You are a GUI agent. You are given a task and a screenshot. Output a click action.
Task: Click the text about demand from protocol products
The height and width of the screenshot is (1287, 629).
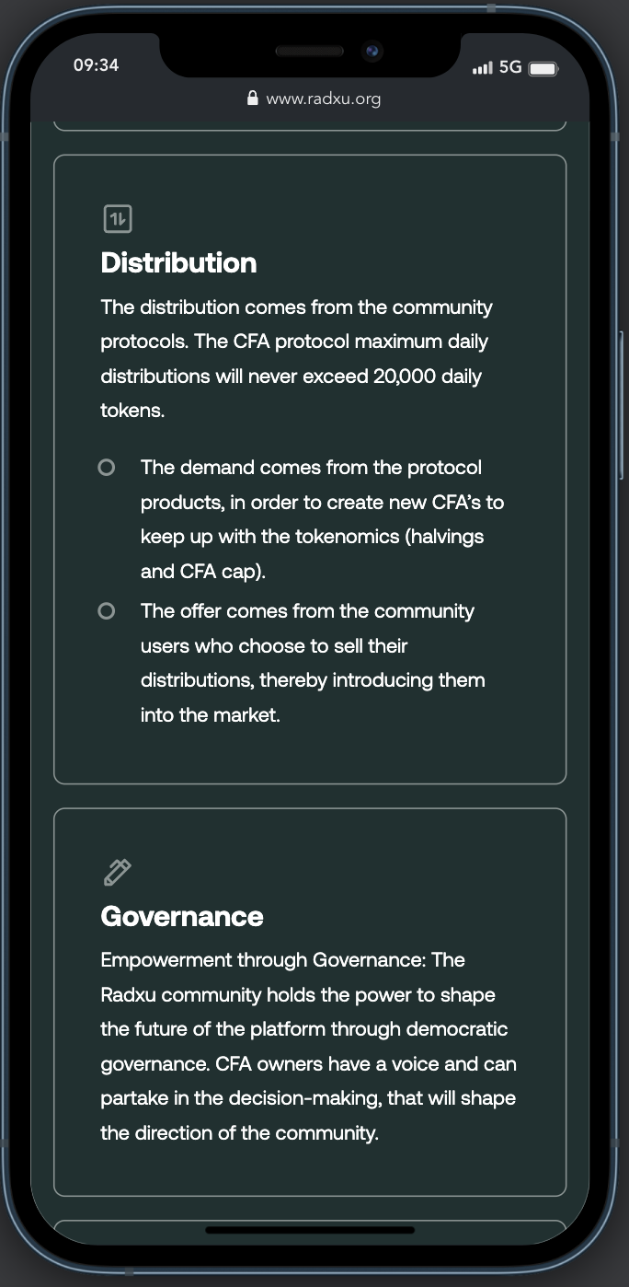322,519
